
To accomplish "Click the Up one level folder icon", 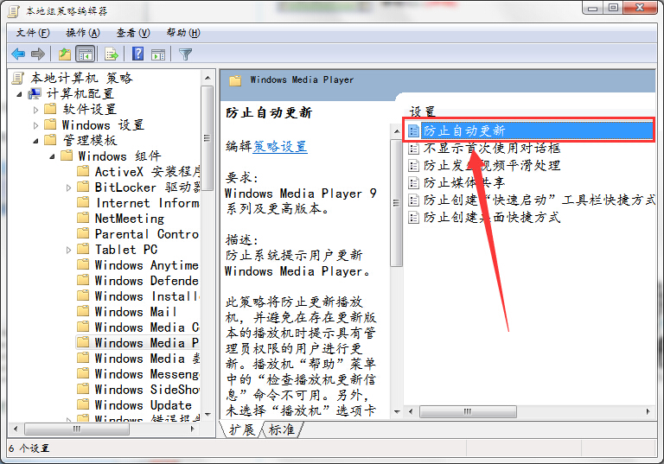I will (x=64, y=54).
